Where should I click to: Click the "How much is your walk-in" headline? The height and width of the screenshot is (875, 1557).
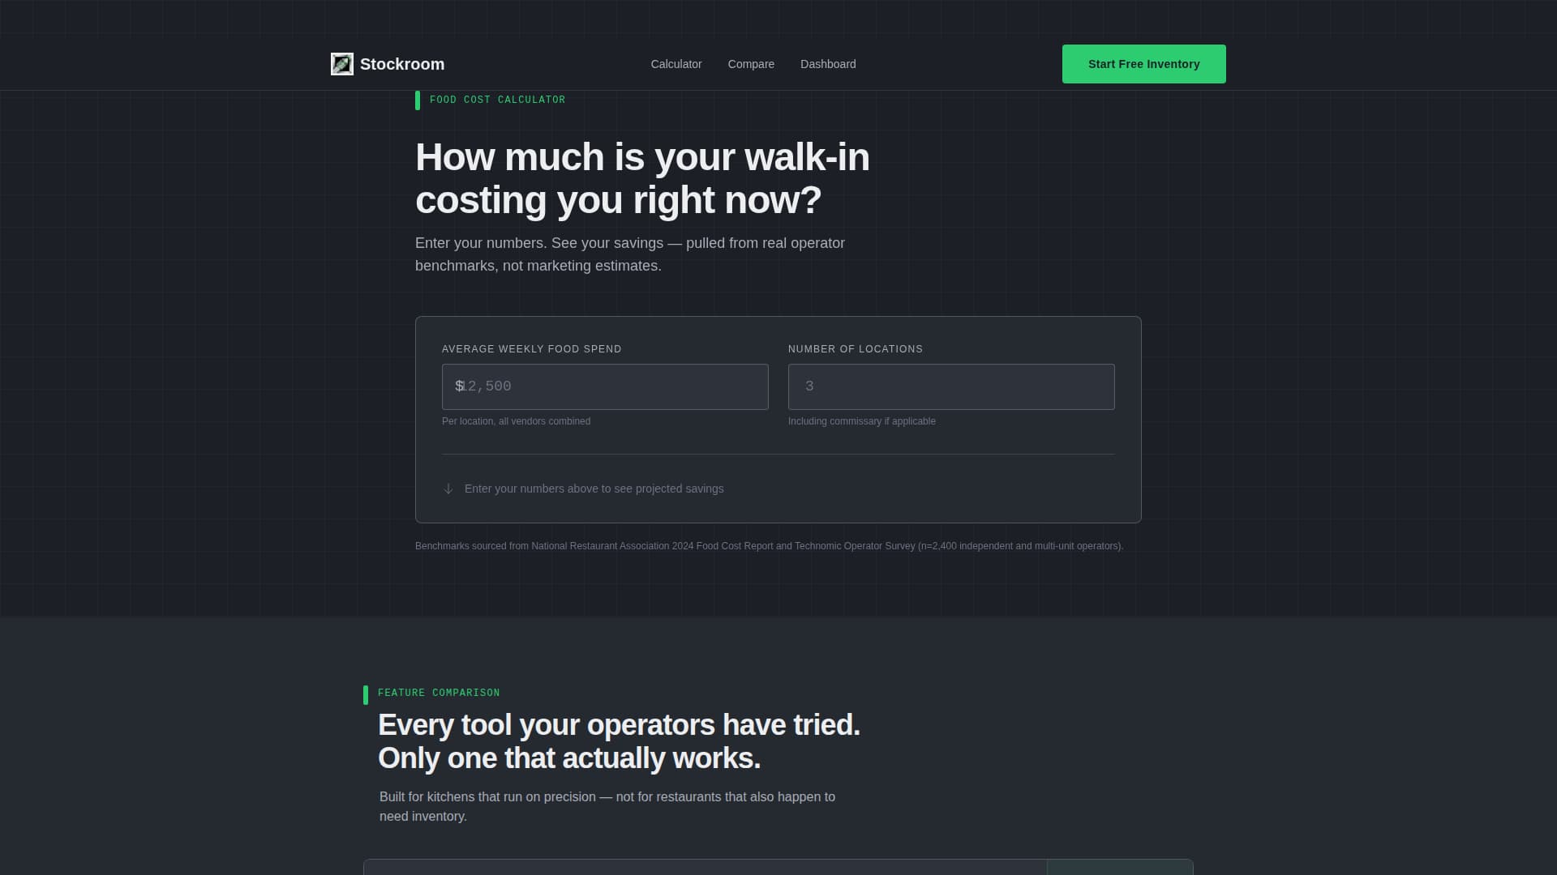coord(642,178)
